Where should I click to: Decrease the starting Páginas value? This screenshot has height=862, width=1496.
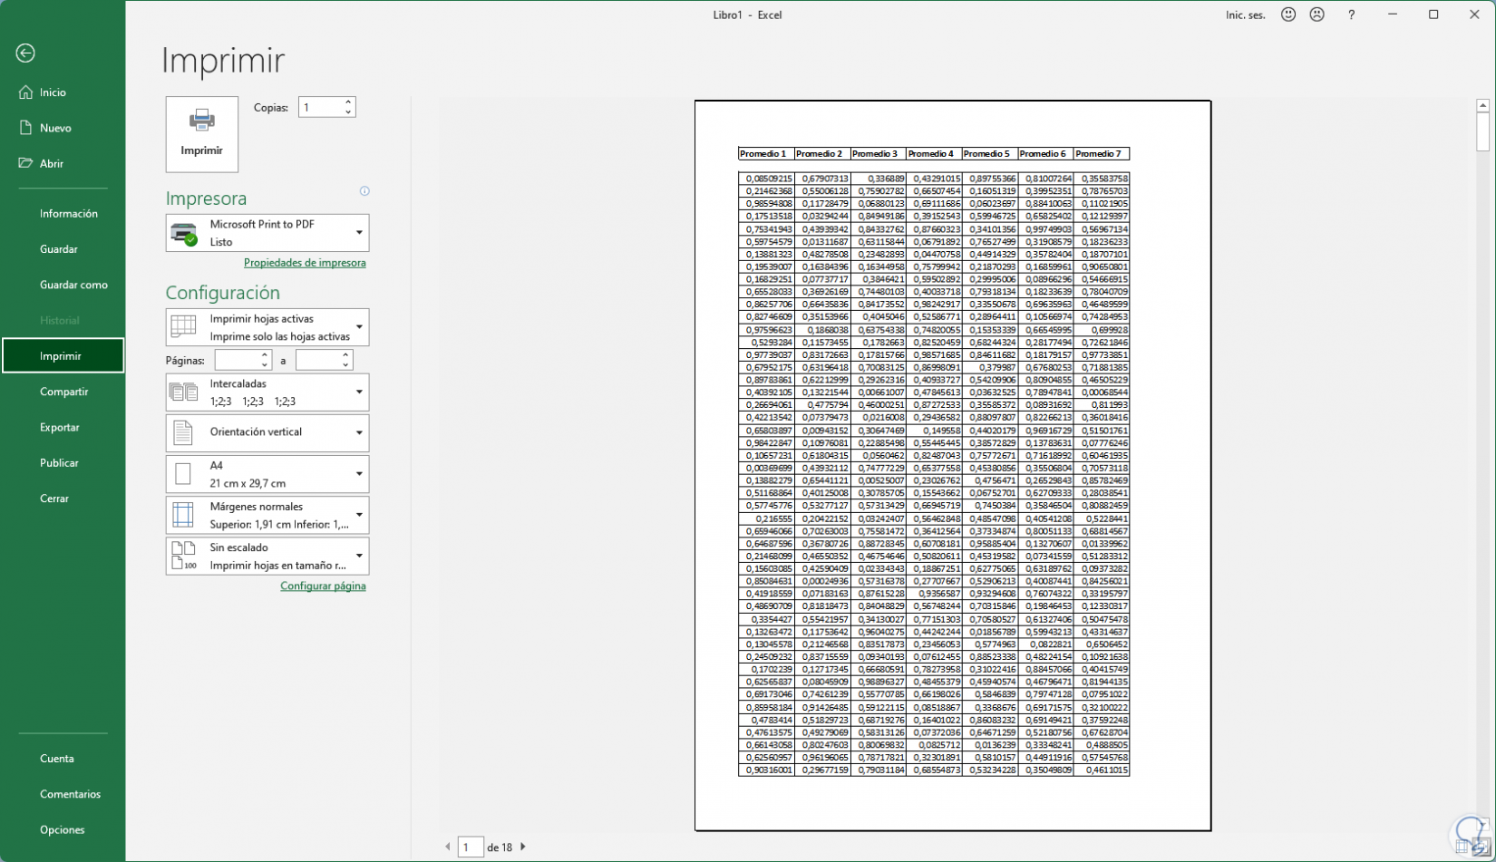265,365
